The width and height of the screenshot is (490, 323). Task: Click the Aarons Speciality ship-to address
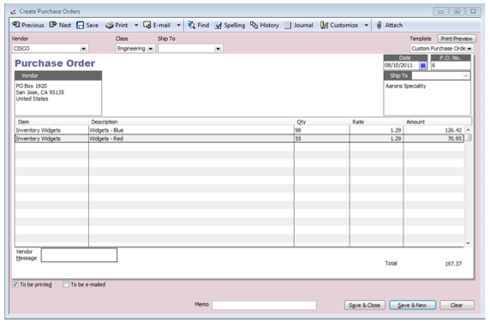point(406,86)
